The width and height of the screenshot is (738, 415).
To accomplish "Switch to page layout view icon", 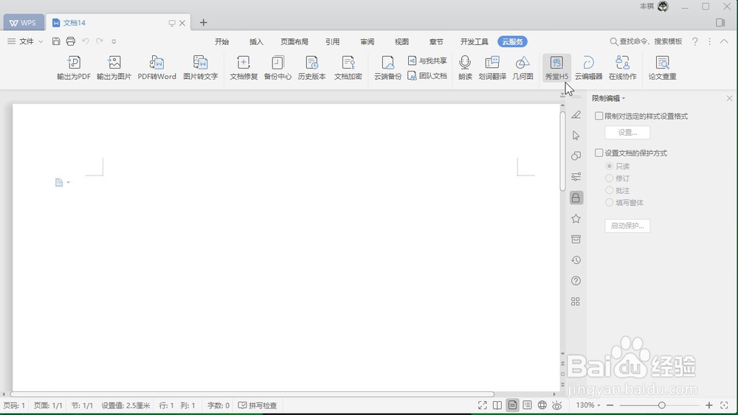I will coord(512,405).
